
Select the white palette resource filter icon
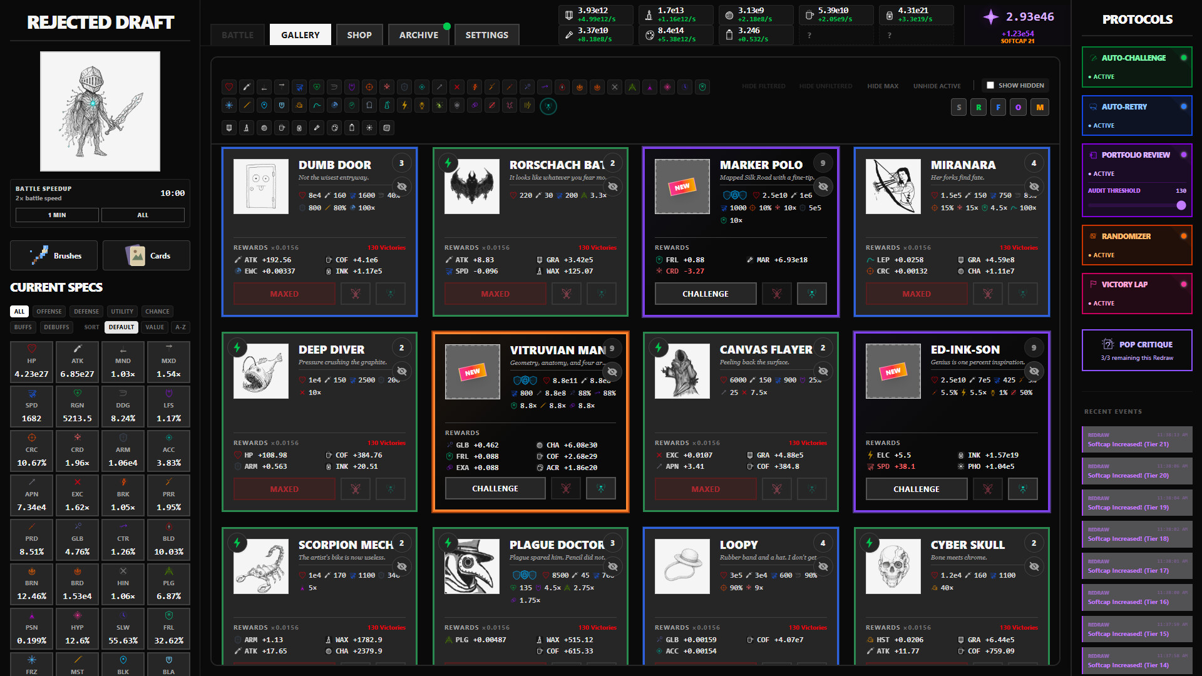click(334, 128)
